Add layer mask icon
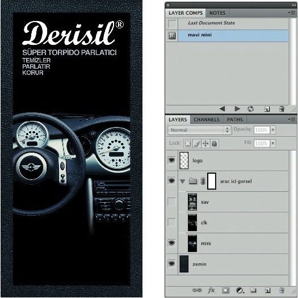 click(x=225, y=290)
